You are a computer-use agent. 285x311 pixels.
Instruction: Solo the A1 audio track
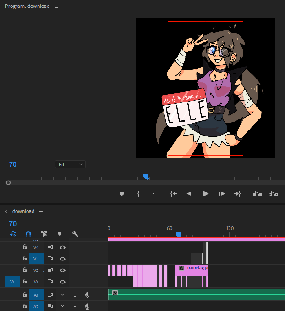click(x=75, y=295)
